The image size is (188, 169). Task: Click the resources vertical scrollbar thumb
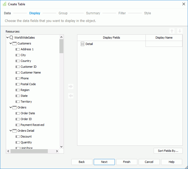pyautogui.click(x=61, y=46)
